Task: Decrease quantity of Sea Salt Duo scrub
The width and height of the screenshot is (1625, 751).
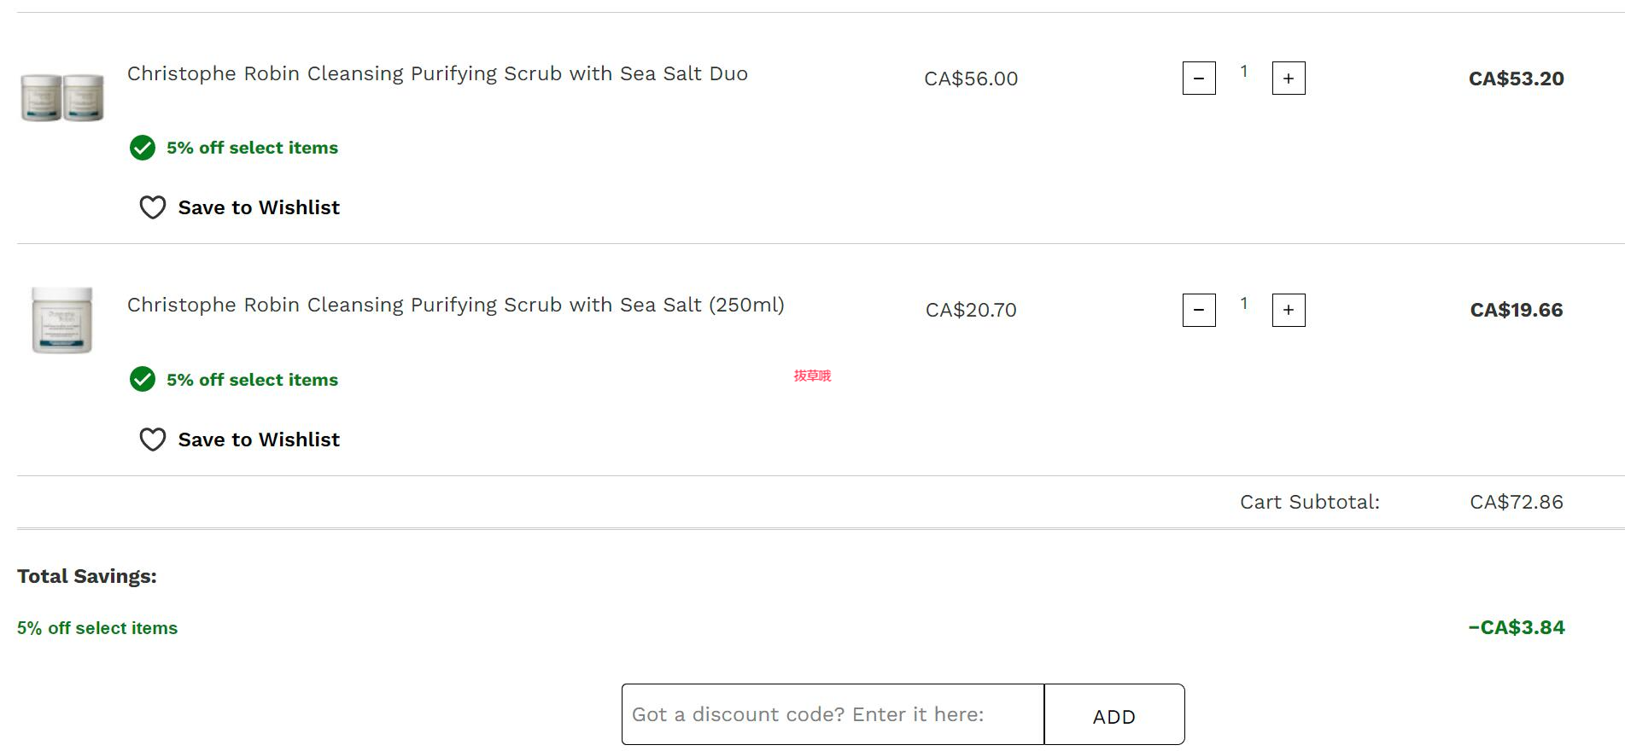Action: point(1199,79)
